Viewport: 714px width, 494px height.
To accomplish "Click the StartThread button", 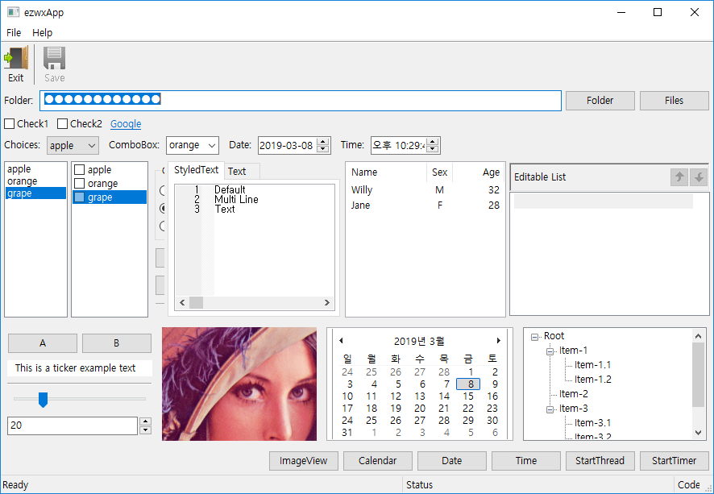I will coord(600,461).
